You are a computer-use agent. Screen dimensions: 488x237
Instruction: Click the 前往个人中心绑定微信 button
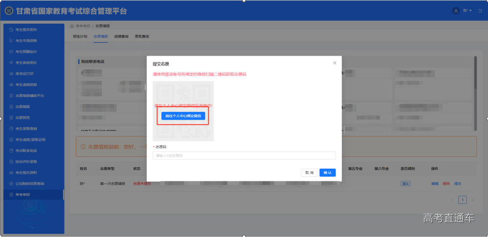pos(183,116)
